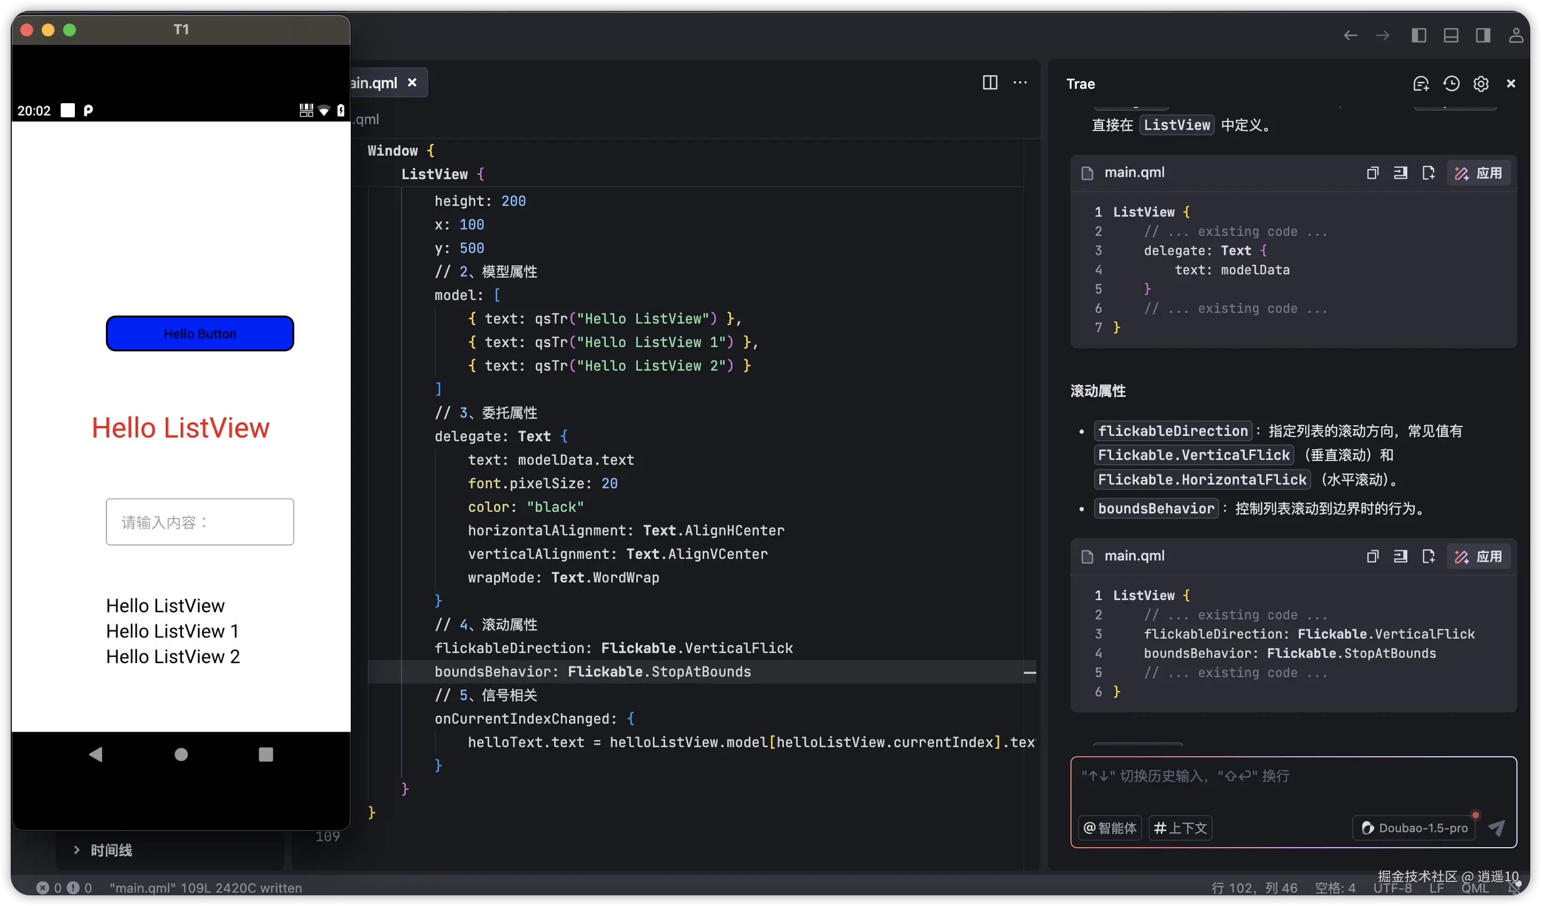Click the 请输入内容 text field
1541x906 pixels.
click(199, 522)
